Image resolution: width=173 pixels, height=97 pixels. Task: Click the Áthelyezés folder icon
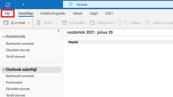[x=92, y=23]
